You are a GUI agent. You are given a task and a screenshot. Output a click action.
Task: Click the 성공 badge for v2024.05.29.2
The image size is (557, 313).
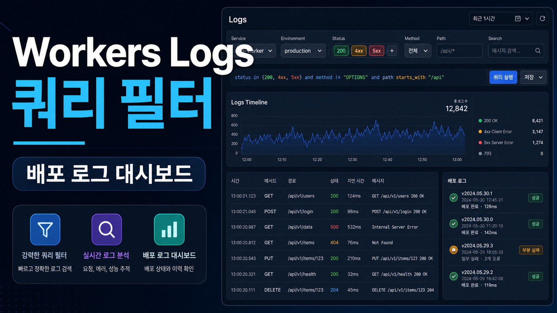(x=535, y=276)
